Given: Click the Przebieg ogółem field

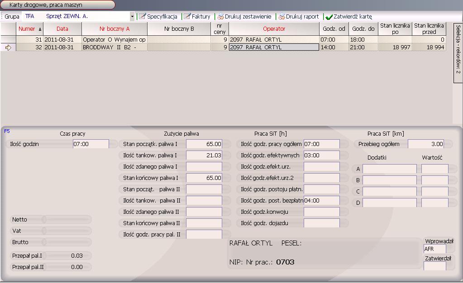Looking at the screenshot, I should (426, 144).
